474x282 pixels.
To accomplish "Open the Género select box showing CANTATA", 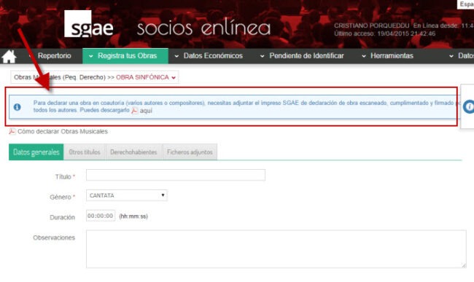I will coord(127,195).
